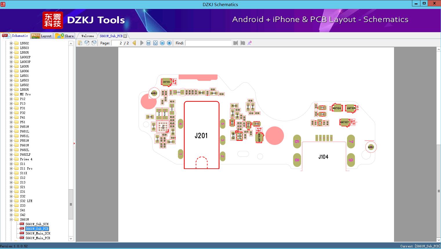Select the S661W_Sub_PCB document tab

[x=111, y=36]
